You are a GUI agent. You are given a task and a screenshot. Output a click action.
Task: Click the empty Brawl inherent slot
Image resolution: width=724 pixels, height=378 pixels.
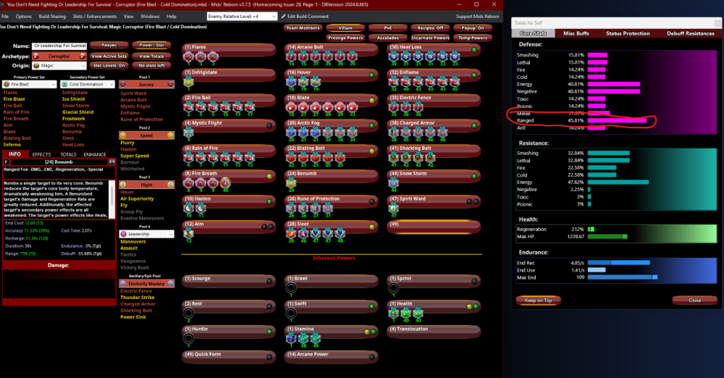click(291, 288)
